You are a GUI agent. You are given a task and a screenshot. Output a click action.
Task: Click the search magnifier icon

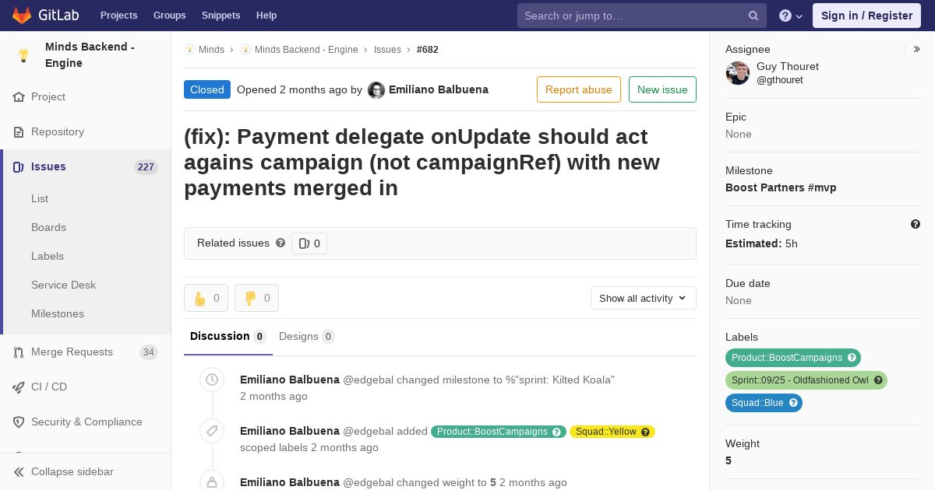pyautogui.click(x=753, y=16)
